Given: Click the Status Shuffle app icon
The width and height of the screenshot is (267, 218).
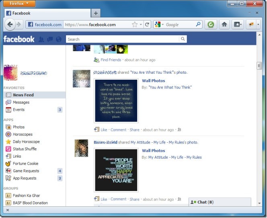Looking at the screenshot, I should (x=8, y=149).
